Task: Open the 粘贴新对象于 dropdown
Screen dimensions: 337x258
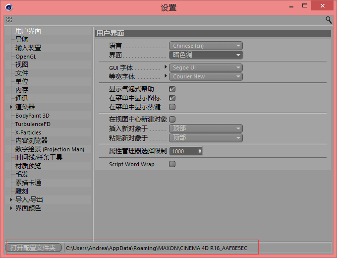Action: [x=206, y=138]
